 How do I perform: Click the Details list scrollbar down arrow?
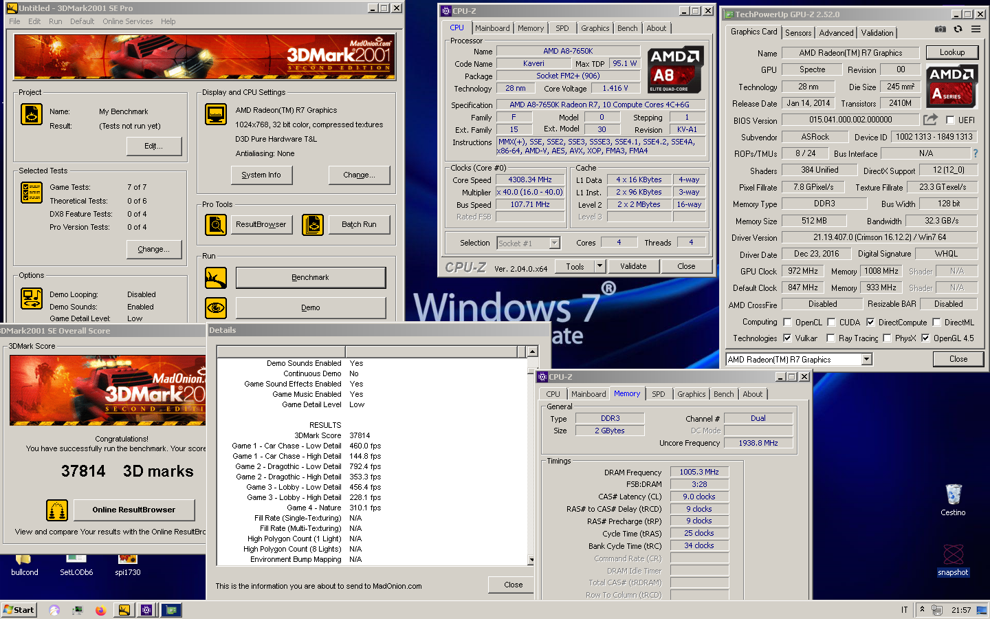(x=532, y=560)
